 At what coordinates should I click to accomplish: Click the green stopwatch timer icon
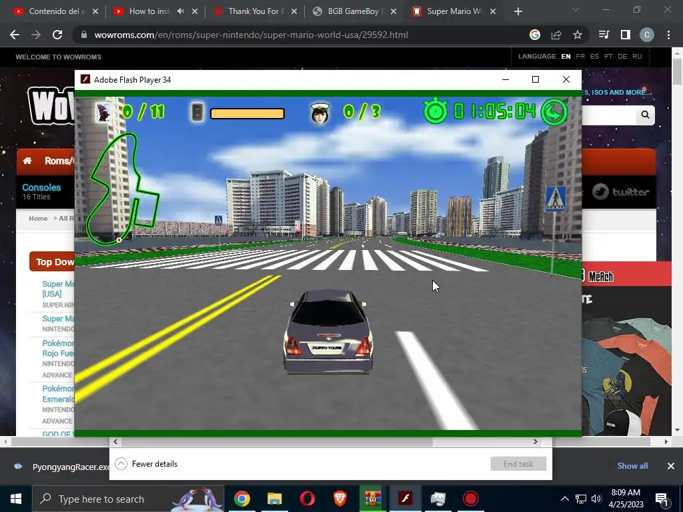(436, 111)
